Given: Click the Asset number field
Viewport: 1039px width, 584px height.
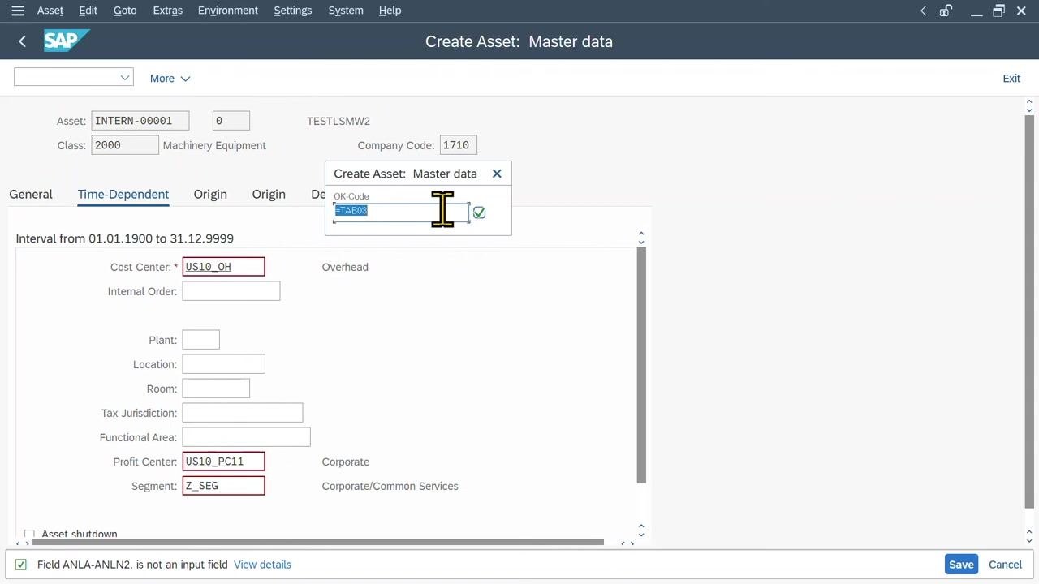Looking at the screenshot, I should point(140,121).
